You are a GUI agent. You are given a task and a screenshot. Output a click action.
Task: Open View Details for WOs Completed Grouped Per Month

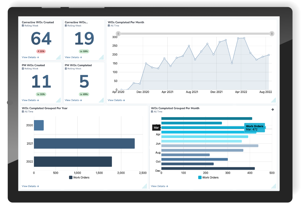pos(159,186)
